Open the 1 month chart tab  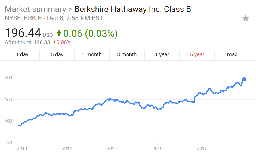coord(92,54)
